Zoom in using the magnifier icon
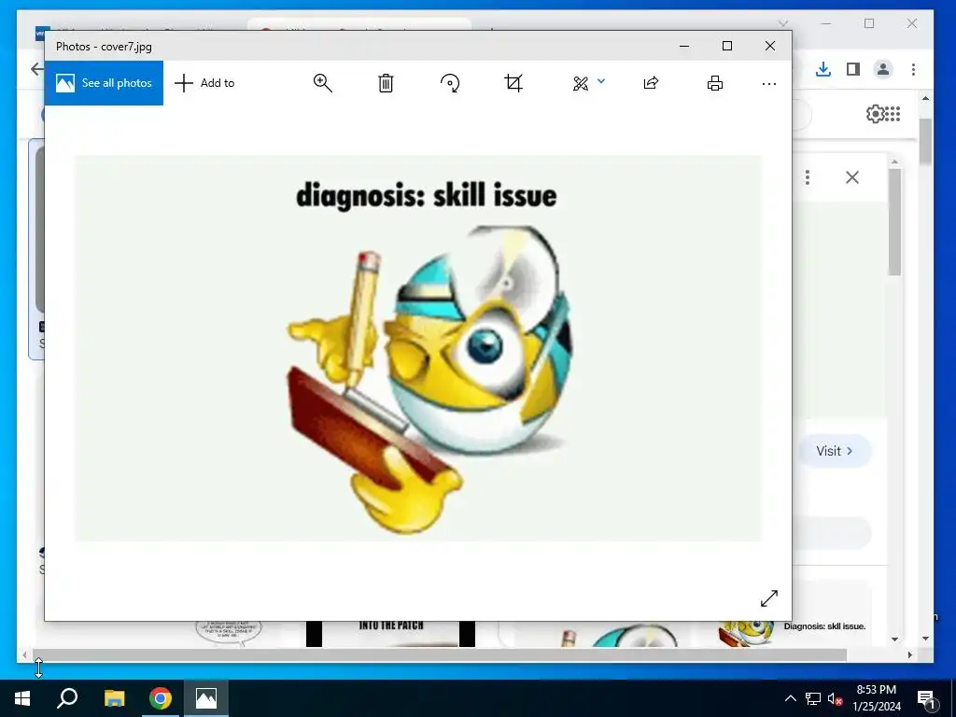956x717 pixels. coord(322,83)
